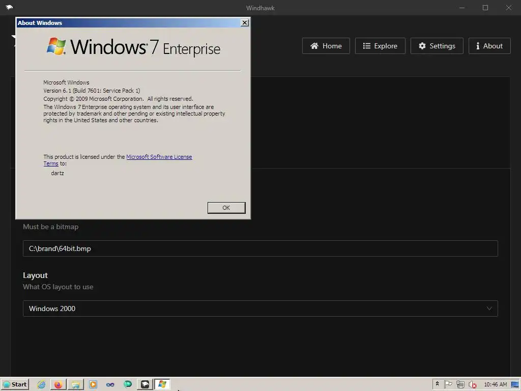Open the Microsoft Software License link
521x391 pixels.
[x=159, y=157]
